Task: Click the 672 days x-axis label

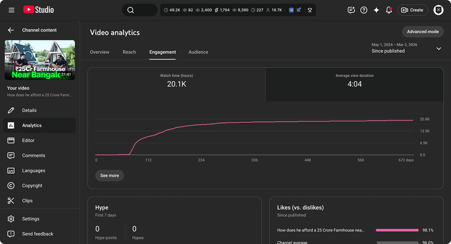Action: click(x=406, y=160)
